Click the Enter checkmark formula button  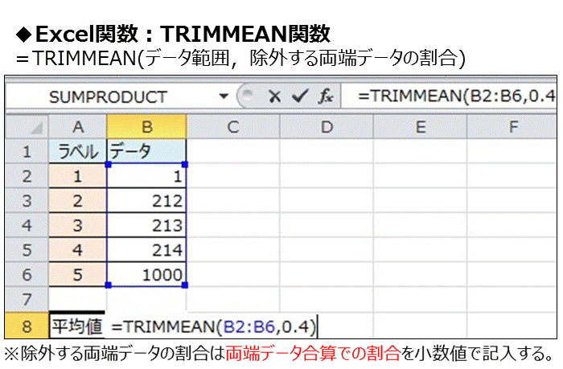(x=300, y=96)
